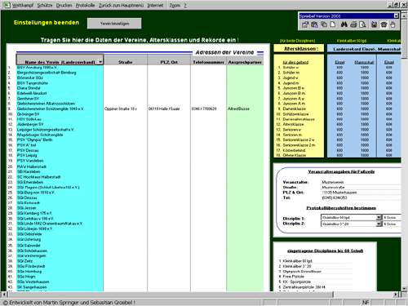Open the Drucken menu

pos(64,5)
